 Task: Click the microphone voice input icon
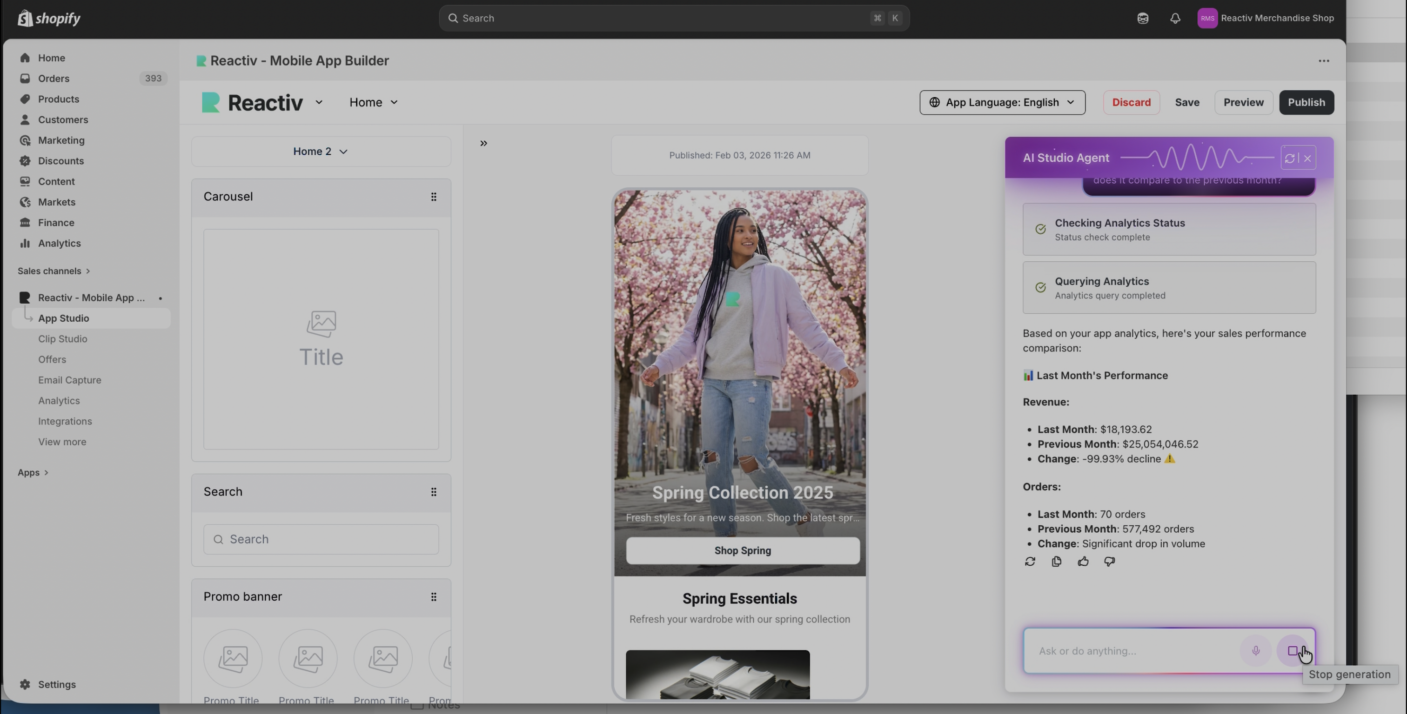point(1256,651)
